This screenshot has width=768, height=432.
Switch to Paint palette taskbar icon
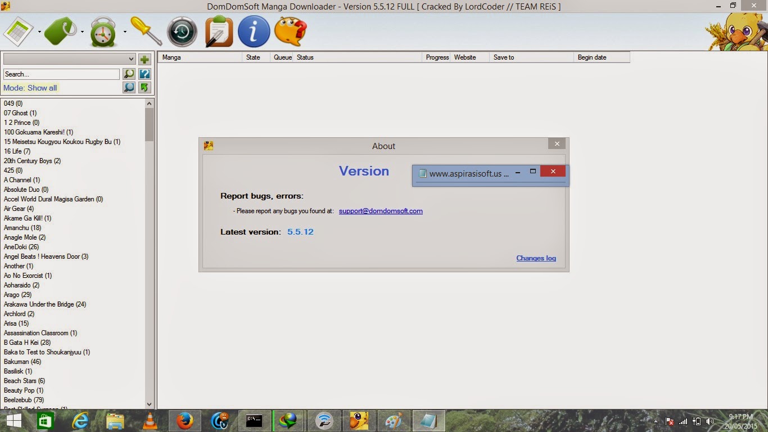tap(394, 421)
